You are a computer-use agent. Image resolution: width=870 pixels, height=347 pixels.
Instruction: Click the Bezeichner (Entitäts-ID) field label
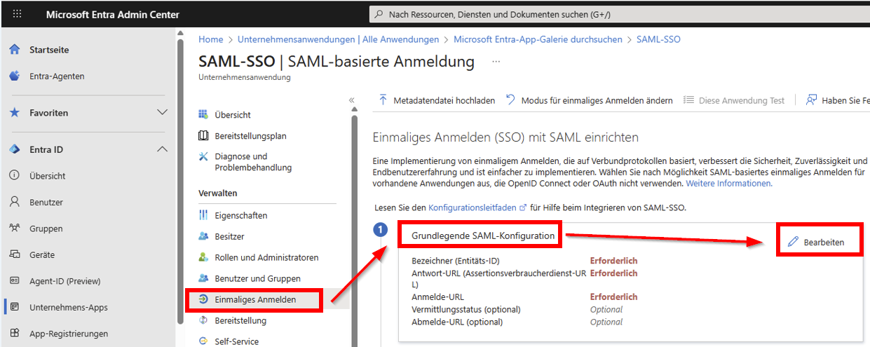coord(455,261)
